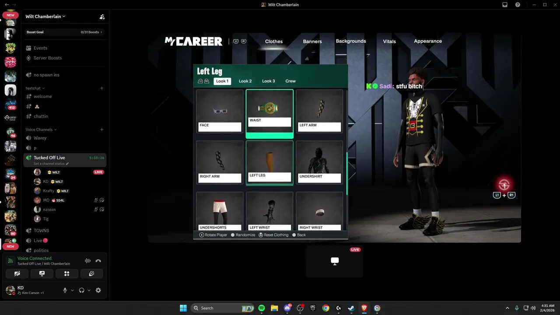Open the server members invite icon
Image resolution: width=560 pixels, height=315 pixels.
tap(102, 17)
